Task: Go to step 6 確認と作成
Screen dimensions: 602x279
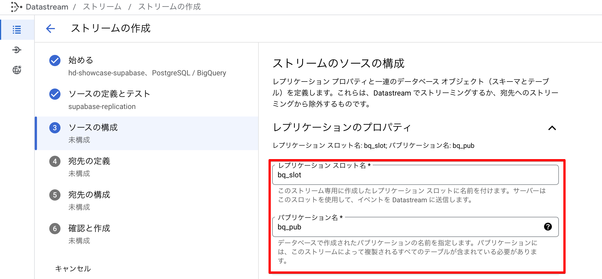Action: point(89,228)
